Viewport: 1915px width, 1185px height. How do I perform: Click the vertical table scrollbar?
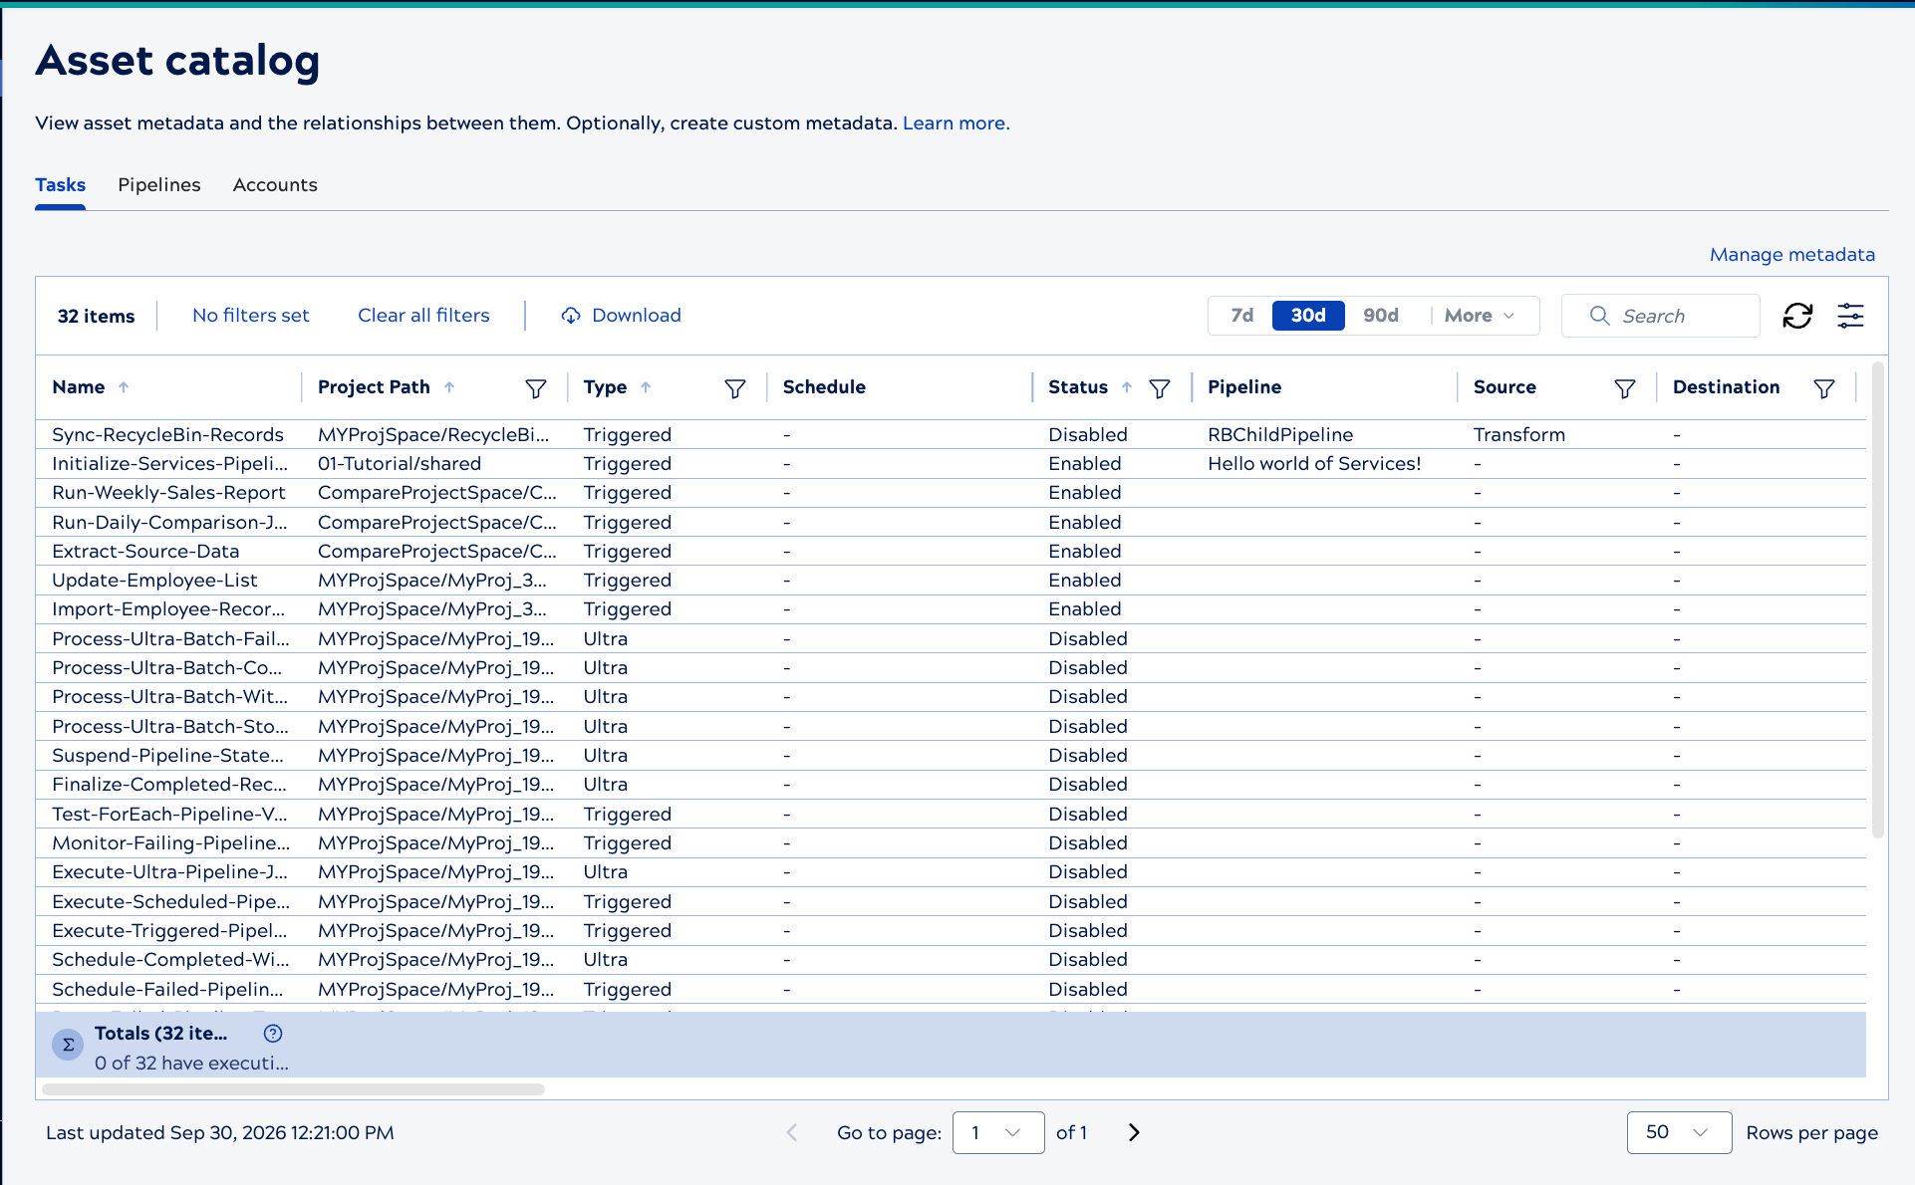(x=1878, y=600)
